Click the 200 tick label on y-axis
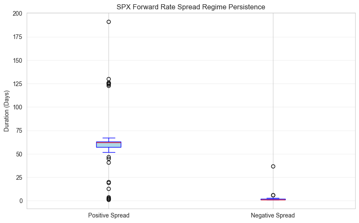Screen dimensions: 359x223 (x=17, y=14)
